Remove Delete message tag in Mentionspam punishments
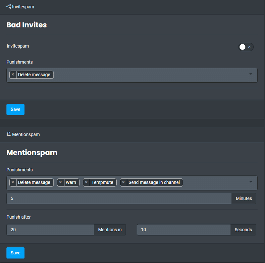 (13, 182)
